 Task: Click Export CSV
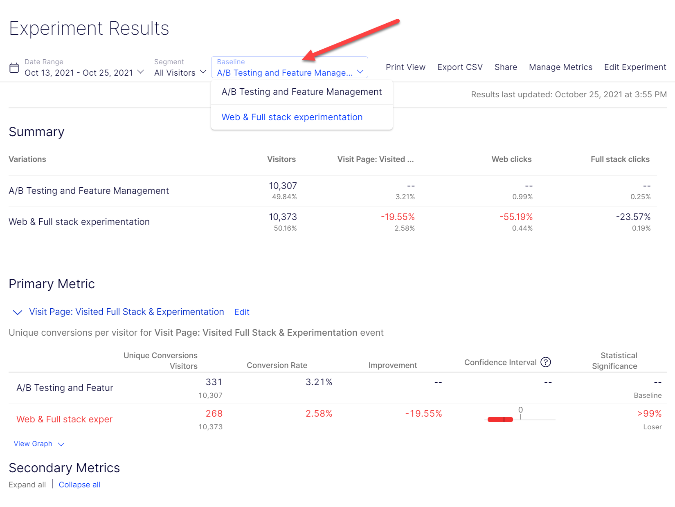point(460,67)
